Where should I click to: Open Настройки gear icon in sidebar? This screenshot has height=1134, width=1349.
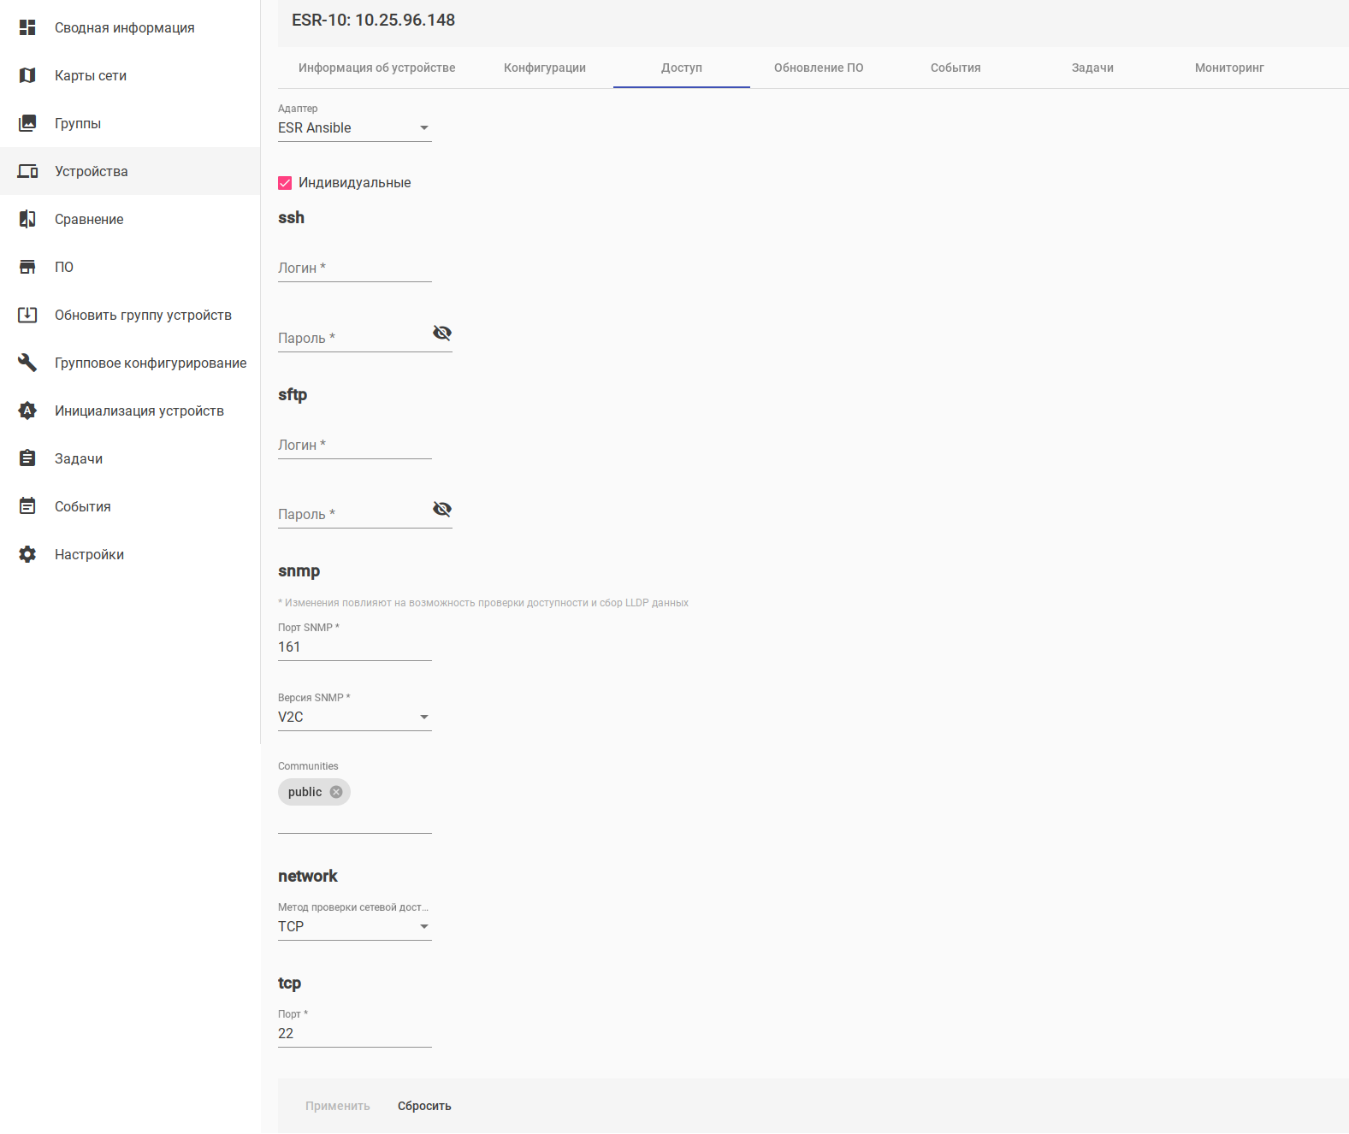point(27,554)
